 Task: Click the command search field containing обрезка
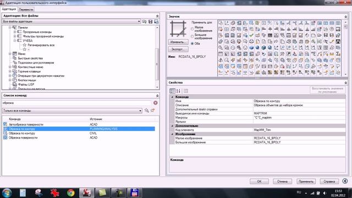[x=77, y=103]
